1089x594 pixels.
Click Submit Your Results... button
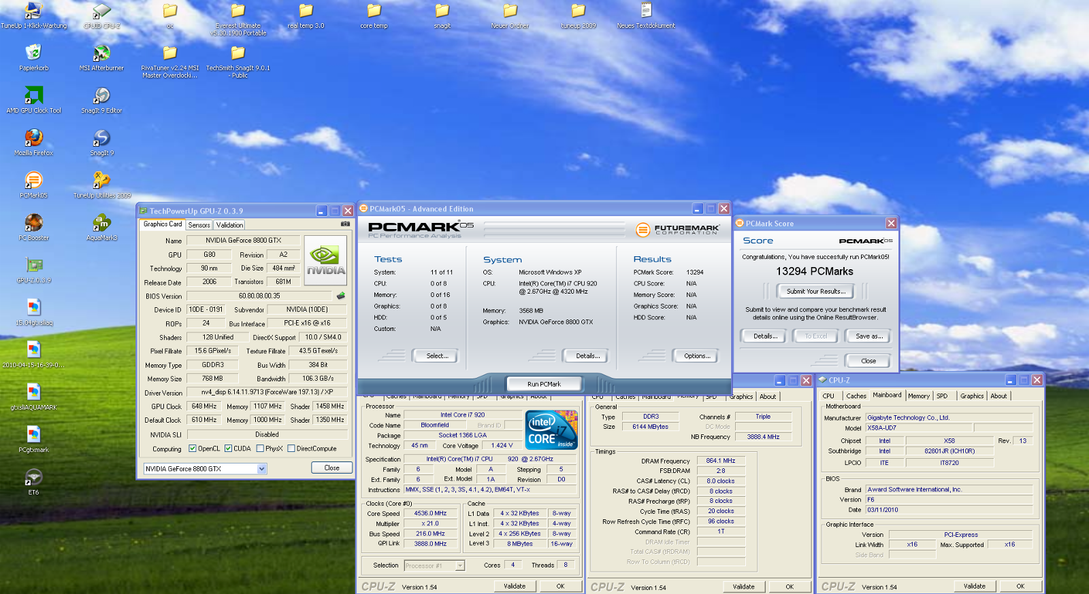point(816,291)
